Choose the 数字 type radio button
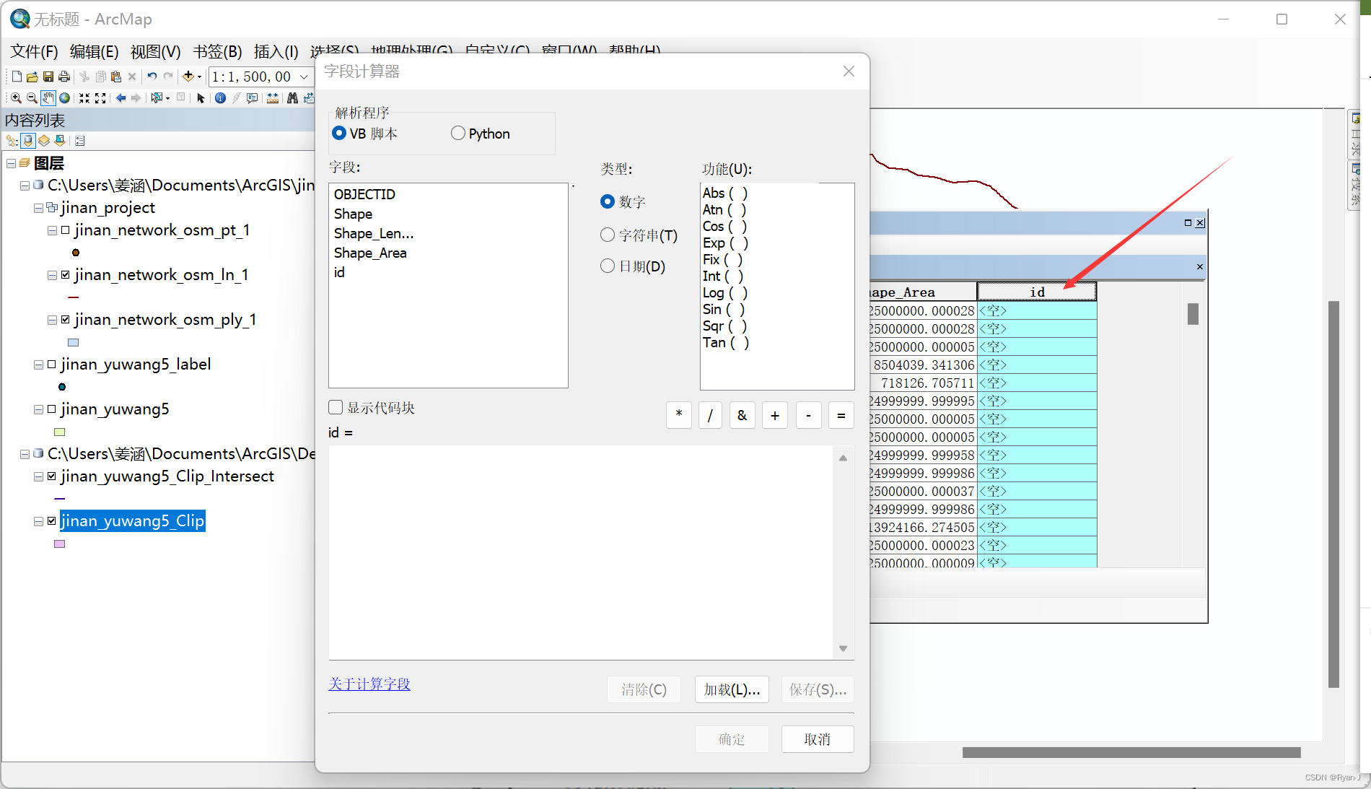The height and width of the screenshot is (789, 1371). click(x=608, y=201)
